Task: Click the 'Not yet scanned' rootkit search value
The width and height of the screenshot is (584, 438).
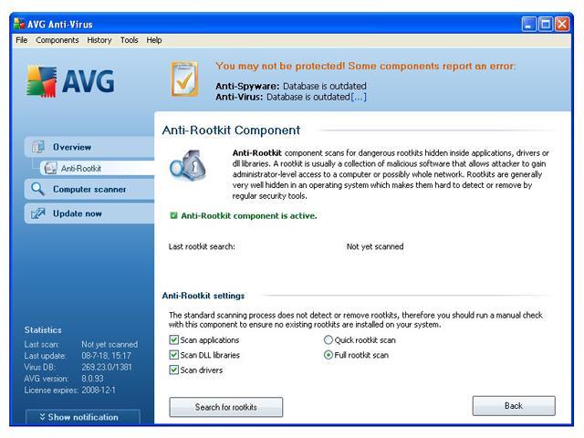Action: (375, 246)
